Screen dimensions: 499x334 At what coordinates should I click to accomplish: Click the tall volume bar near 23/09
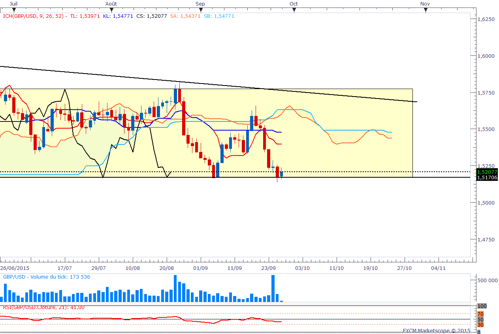pos(273,288)
